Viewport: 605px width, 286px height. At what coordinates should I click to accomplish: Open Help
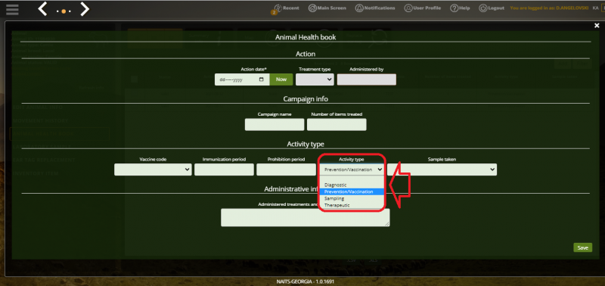point(460,8)
